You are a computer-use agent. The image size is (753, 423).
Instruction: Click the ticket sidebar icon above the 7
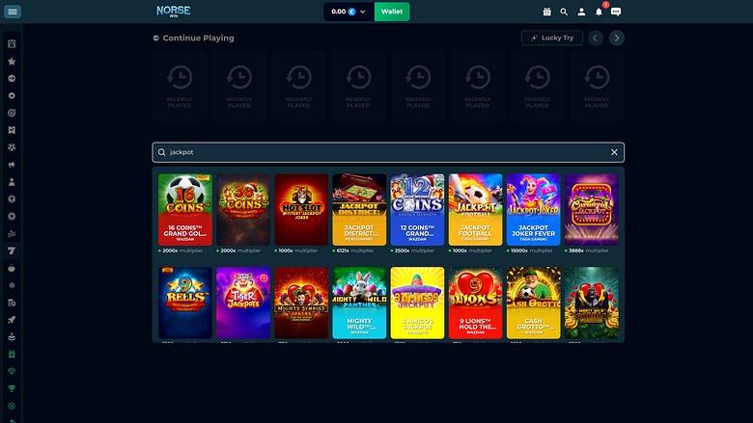(x=12, y=234)
